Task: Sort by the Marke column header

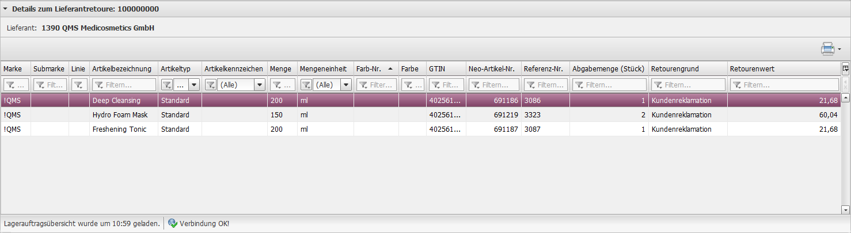Action: [x=16, y=68]
